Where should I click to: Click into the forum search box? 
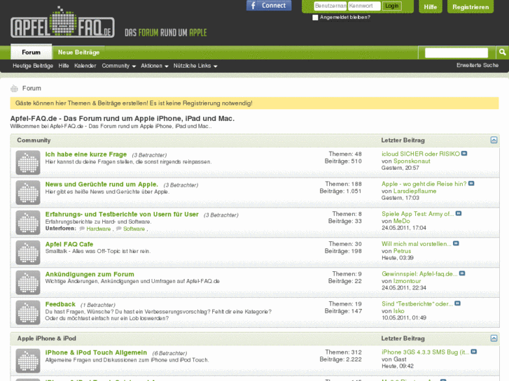(456, 52)
